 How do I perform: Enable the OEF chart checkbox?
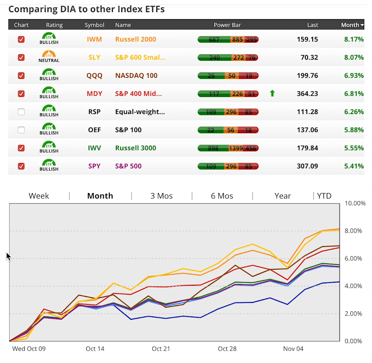(21, 130)
